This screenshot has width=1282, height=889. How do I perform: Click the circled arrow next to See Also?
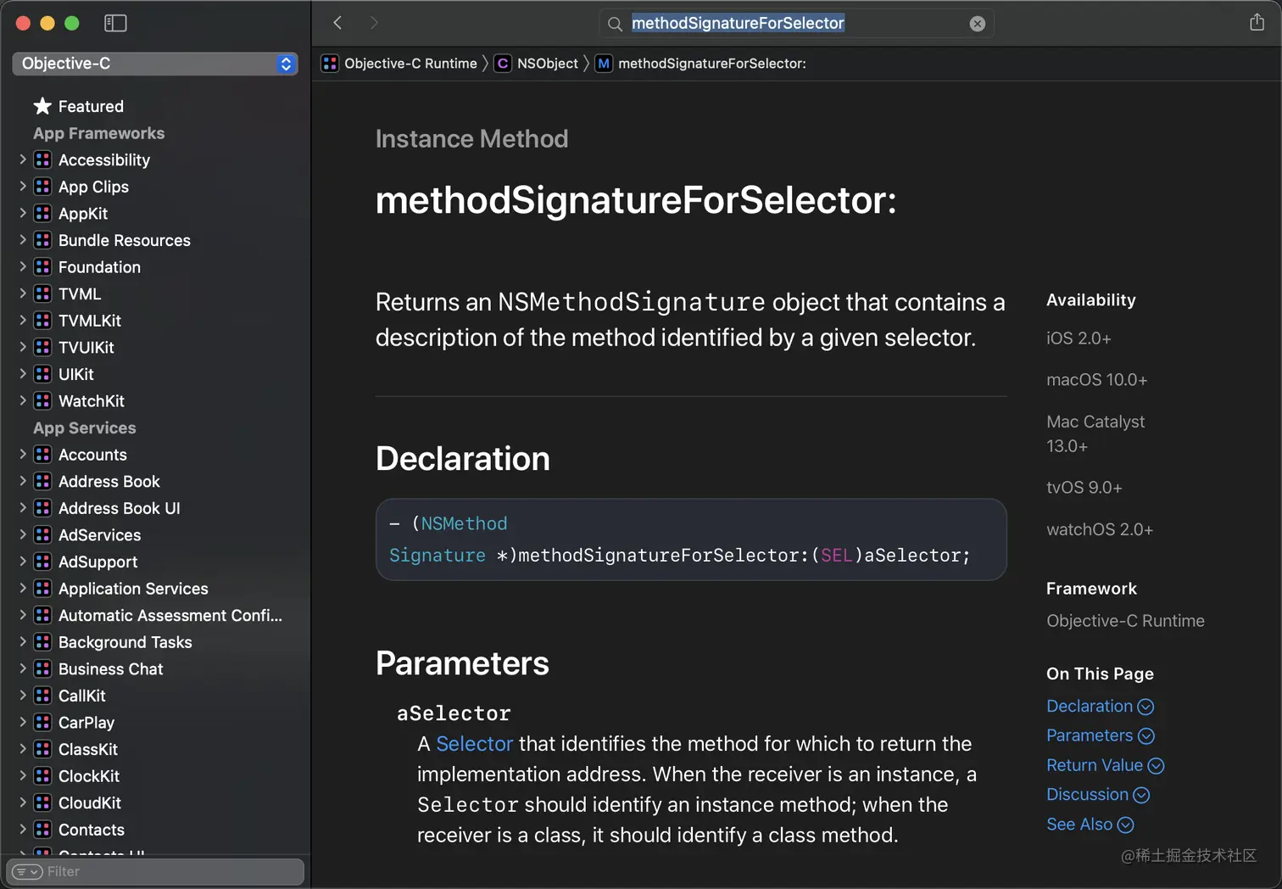coord(1125,825)
